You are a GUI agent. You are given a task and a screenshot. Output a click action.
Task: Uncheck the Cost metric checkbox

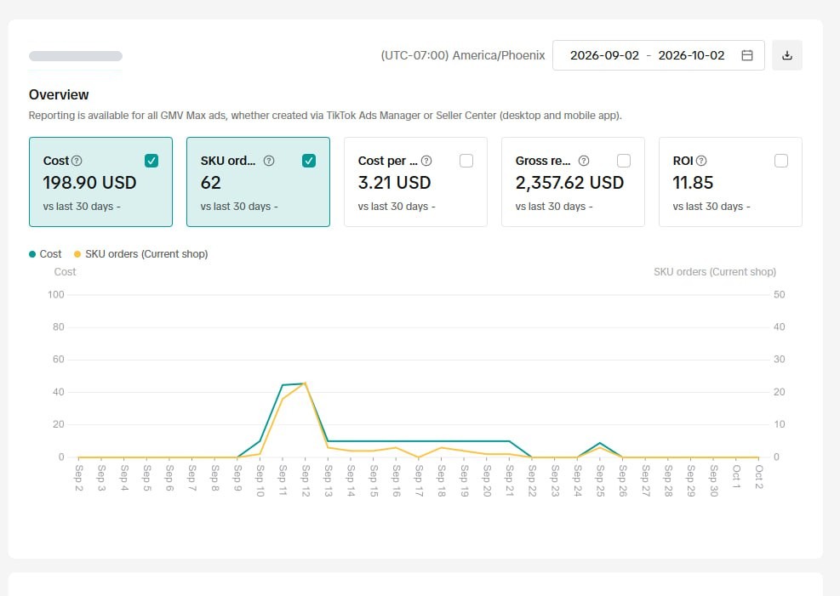click(151, 161)
